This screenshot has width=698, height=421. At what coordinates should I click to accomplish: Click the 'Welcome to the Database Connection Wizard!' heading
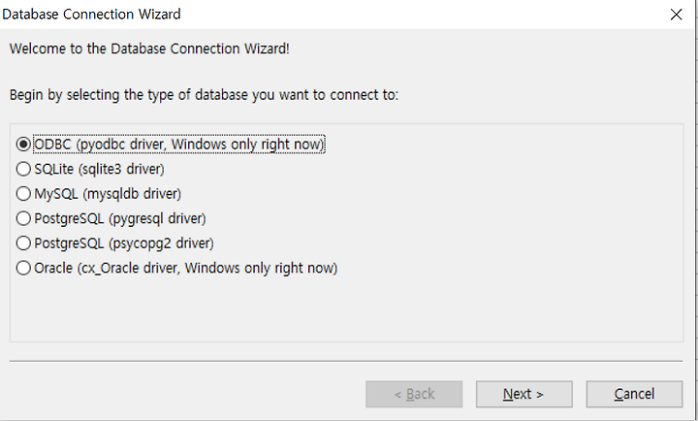pos(149,49)
